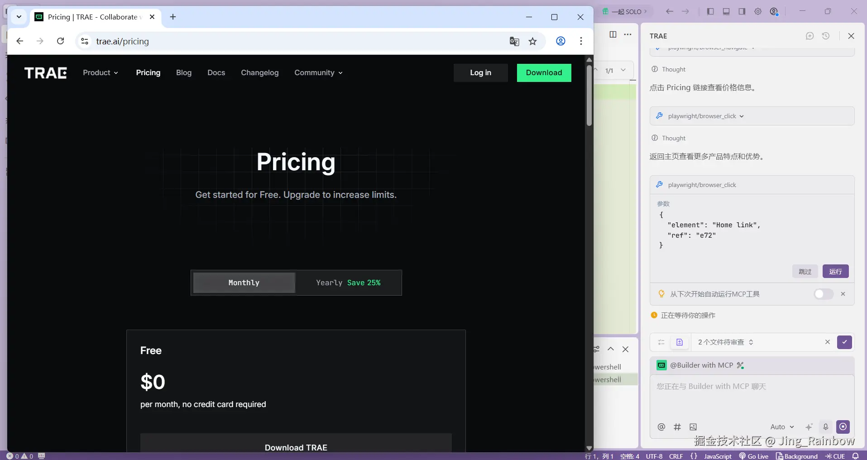Bookmark this page with the star icon

pyautogui.click(x=533, y=42)
